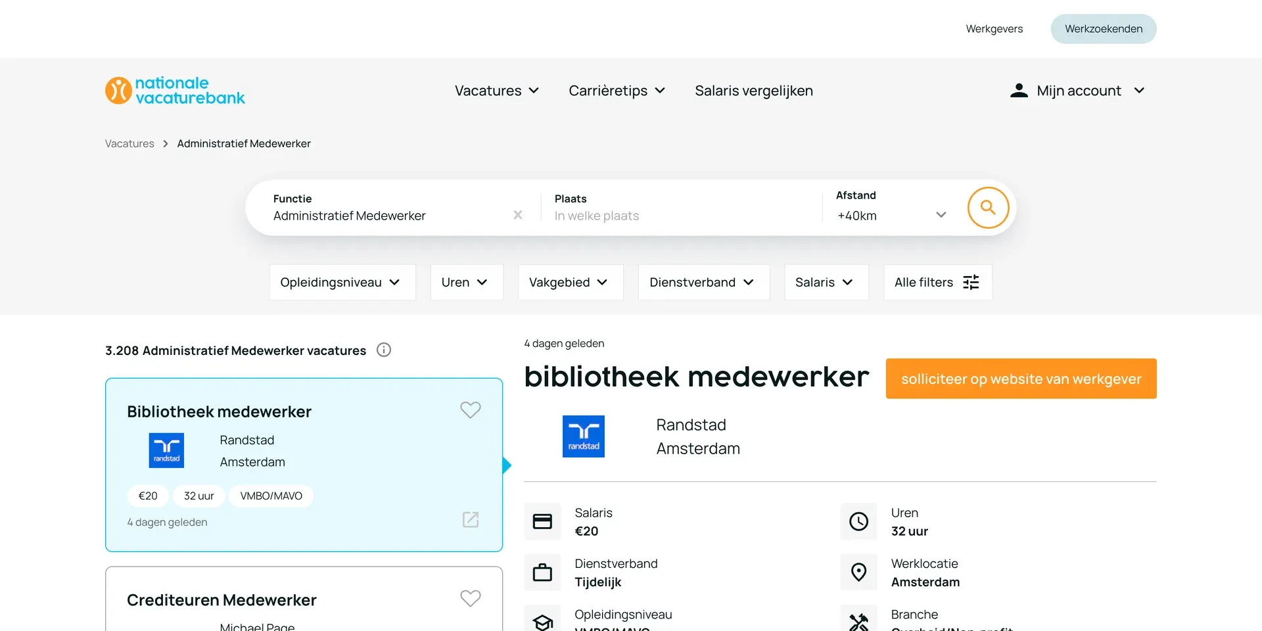This screenshot has width=1262, height=631.
Task: Click the Plaats input field
Action: (681, 216)
